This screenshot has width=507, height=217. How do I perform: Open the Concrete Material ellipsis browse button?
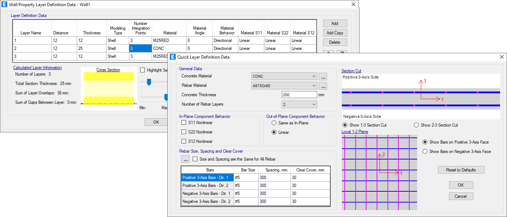pyautogui.click(x=323, y=76)
